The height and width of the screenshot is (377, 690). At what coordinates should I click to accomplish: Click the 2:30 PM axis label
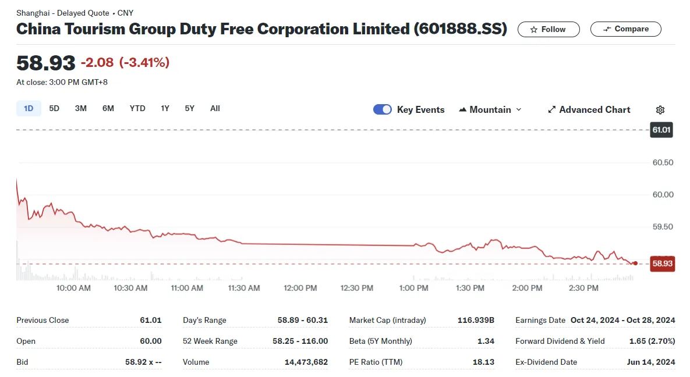[583, 288]
